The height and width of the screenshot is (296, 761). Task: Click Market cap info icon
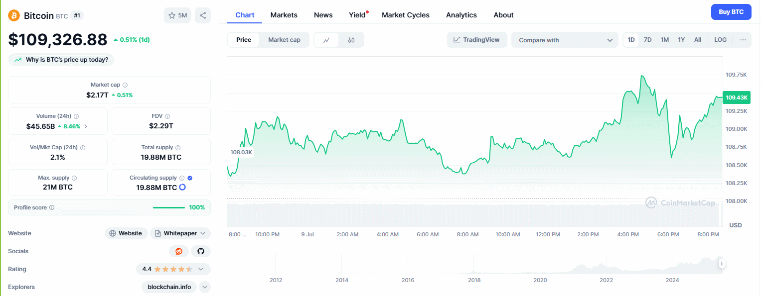pyautogui.click(x=125, y=85)
